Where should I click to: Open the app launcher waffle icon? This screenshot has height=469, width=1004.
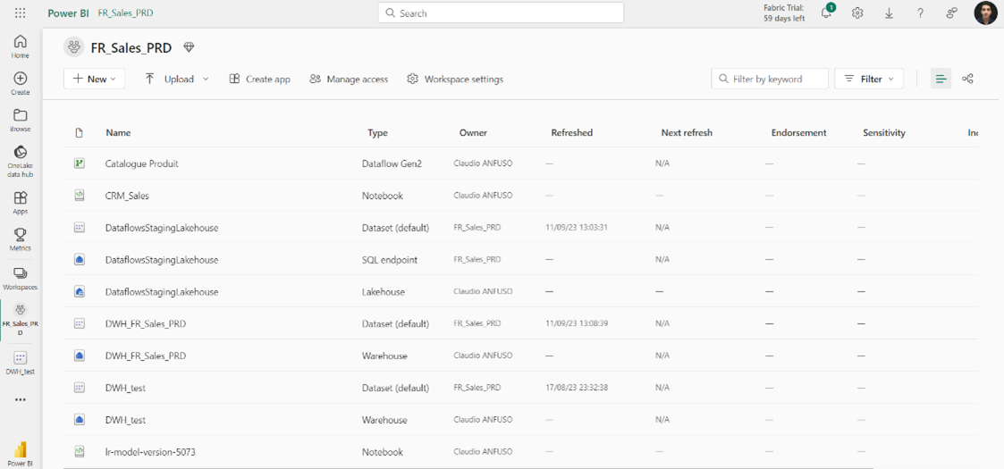click(x=20, y=13)
